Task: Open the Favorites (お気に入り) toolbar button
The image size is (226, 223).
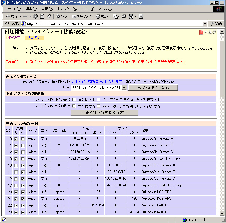Action: [82, 16]
